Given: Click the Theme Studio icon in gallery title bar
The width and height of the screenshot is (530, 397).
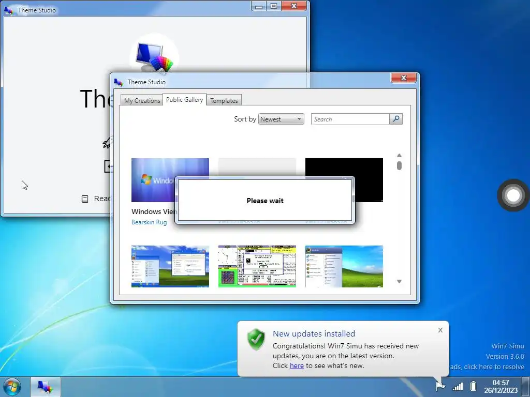Looking at the screenshot, I should pyautogui.click(x=119, y=82).
